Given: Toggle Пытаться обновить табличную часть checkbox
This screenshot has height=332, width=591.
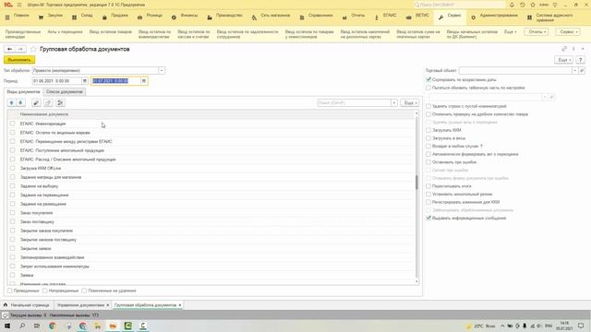Looking at the screenshot, I should (x=428, y=88).
